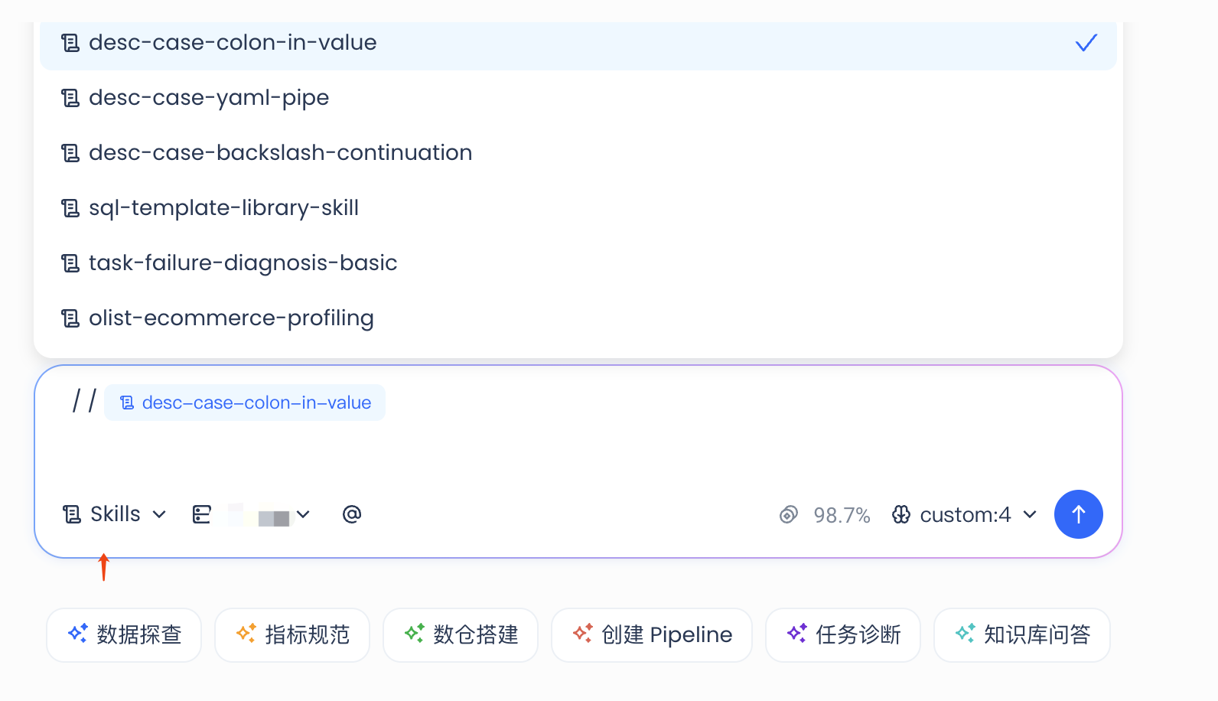This screenshot has height=701, width=1218.
Task: Click the context usage ring icon
Action: tap(789, 515)
